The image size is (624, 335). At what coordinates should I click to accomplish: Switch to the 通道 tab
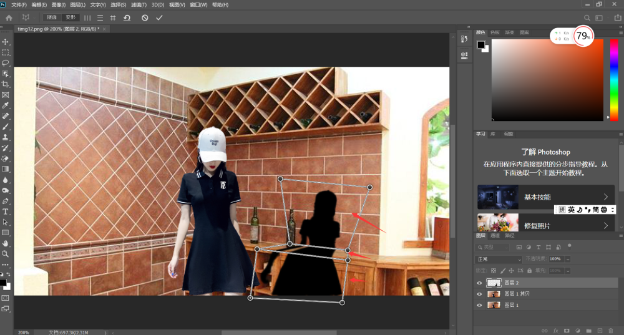495,236
